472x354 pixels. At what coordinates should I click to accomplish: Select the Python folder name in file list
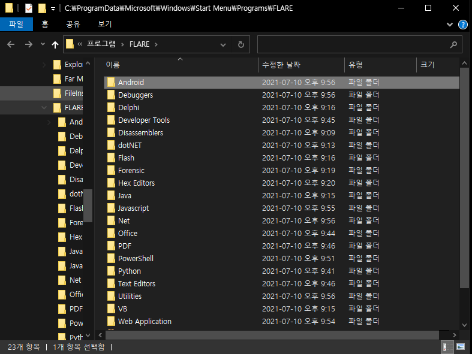[x=130, y=271]
